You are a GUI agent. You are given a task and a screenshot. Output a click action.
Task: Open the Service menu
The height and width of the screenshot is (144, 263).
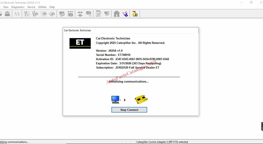point(31,7)
